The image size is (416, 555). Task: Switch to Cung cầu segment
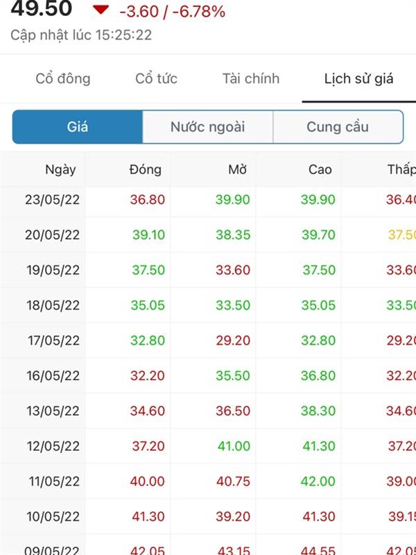coord(338,127)
